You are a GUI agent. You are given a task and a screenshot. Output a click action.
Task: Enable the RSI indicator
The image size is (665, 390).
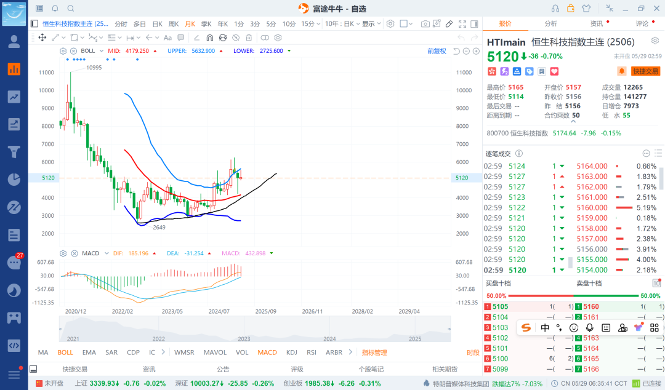pyautogui.click(x=312, y=352)
